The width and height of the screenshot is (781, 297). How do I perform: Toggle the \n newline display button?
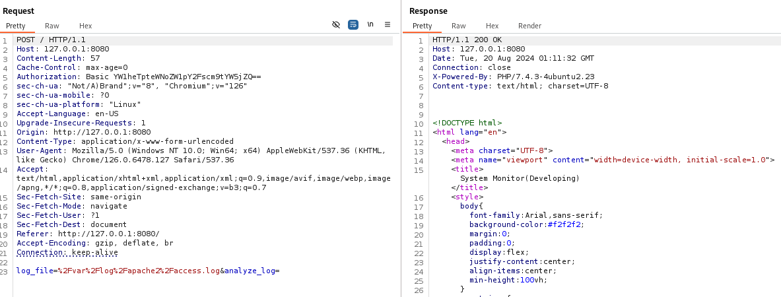coord(370,24)
